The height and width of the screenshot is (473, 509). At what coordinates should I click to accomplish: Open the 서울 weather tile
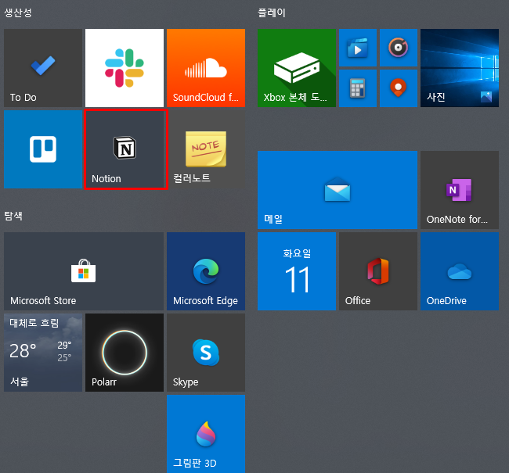(43, 353)
